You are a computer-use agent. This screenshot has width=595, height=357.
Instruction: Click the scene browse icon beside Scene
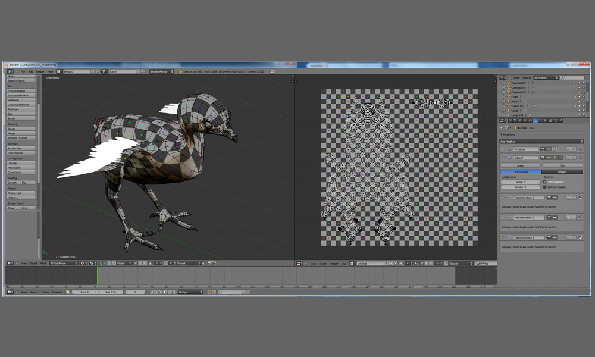[x=105, y=71]
